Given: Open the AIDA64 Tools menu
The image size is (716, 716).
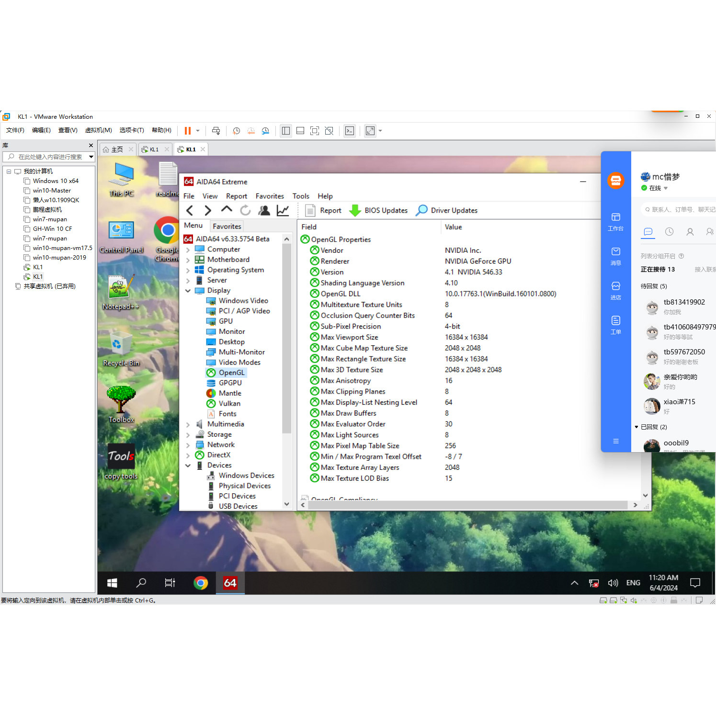Looking at the screenshot, I should coord(301,196).
